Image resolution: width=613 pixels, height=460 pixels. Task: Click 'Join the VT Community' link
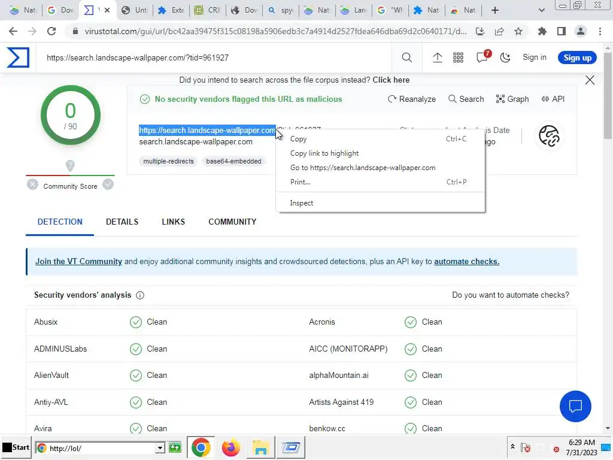78,261
